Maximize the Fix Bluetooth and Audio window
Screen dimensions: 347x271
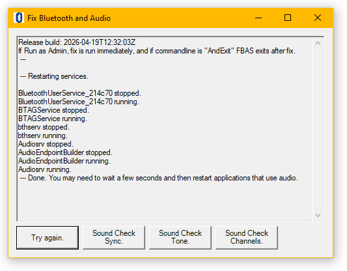point(288,18)
